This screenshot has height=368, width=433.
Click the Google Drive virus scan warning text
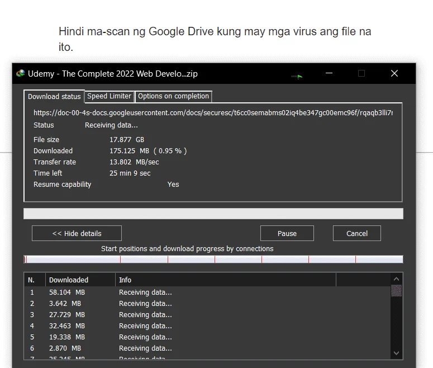pos(215,39)
